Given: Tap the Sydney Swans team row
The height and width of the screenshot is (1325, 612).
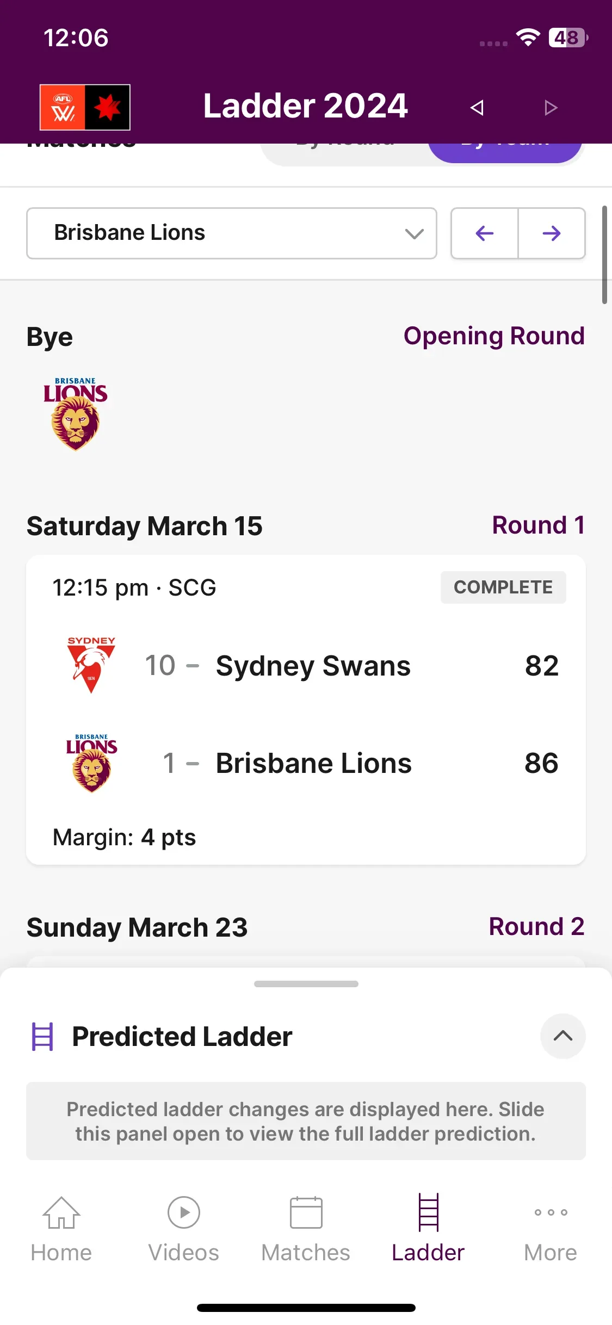Looking at the screenshot, I should (306, 666).
